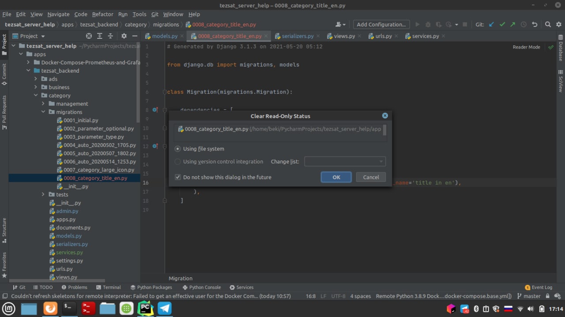Viewport: 565px width, 317px height.
Task: Open the SciView side panel
Action: click(561, 80)
